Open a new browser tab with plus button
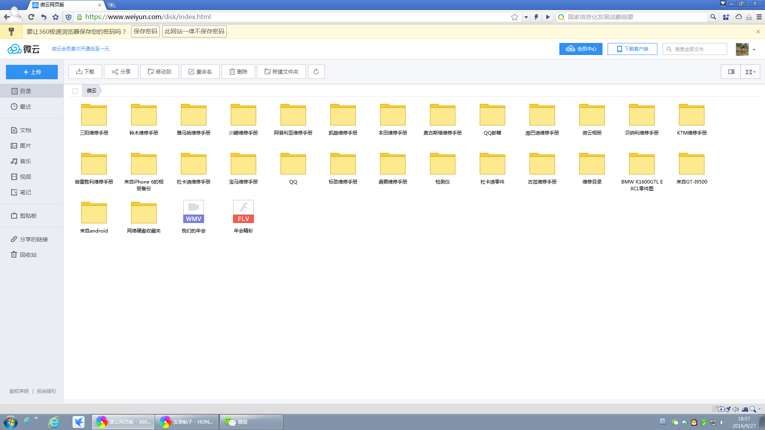Image resolution: width=765 pixels, height=430 pixels. 112,5
